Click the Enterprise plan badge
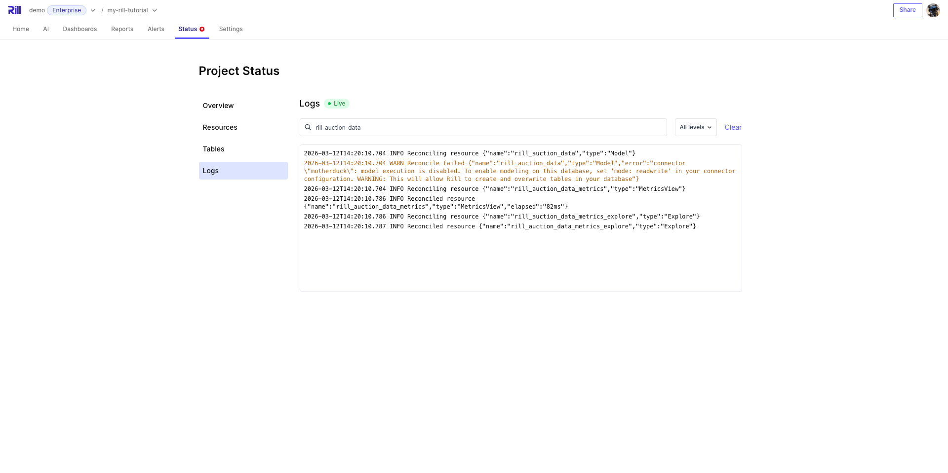This screenshot has width=948, height=473. coord(67,10)
